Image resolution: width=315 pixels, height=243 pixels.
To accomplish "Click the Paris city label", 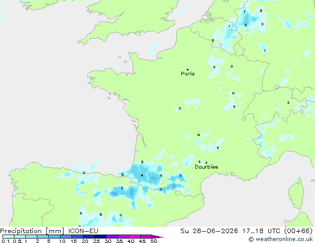I will click(x=188, y=74).
